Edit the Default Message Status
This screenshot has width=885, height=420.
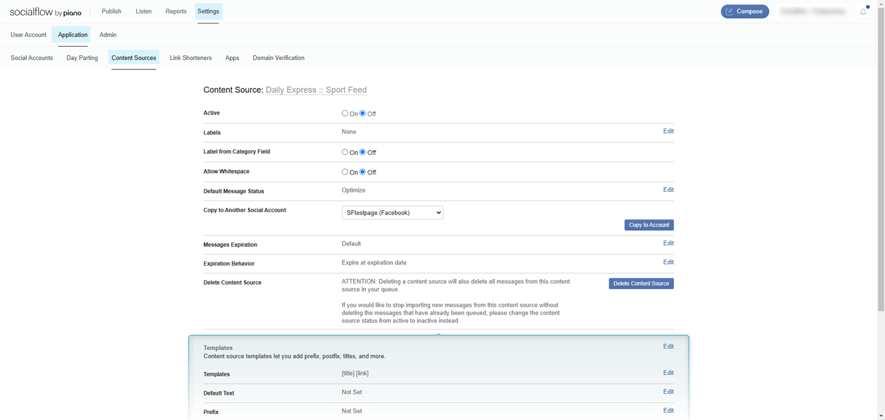(x=668, y=189)
